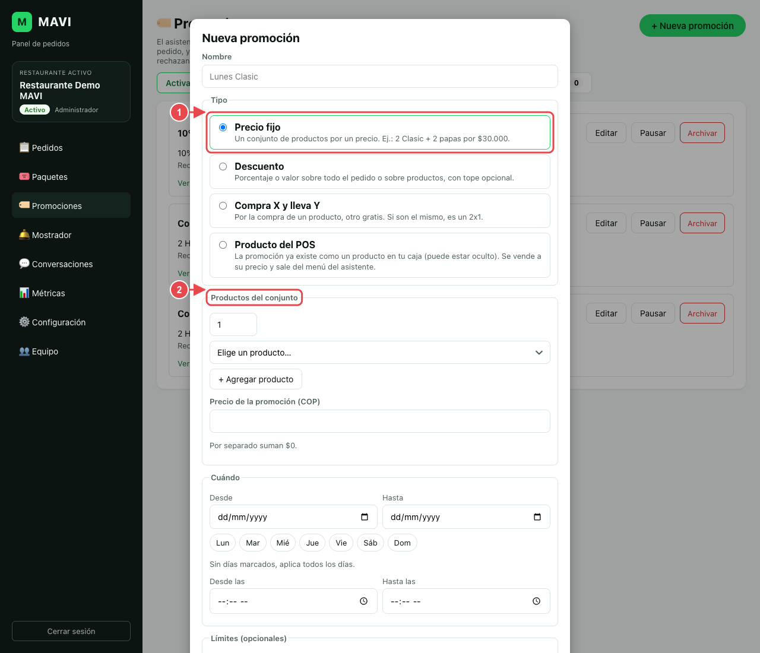Viewport: 760px width, 653px height.
Task: Select the Producto del POS radio option
Action: click(x=223, y=245)
